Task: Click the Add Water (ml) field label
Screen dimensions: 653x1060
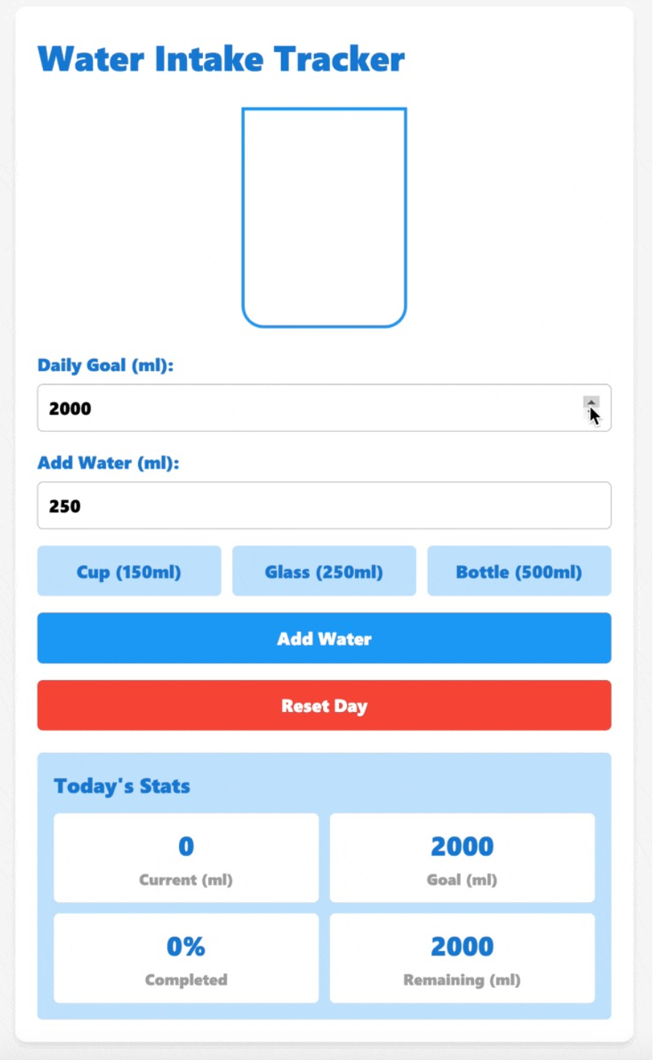Action: pos(108,463)
